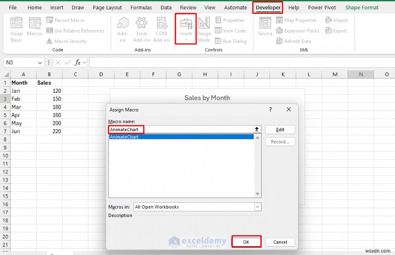The height and width of the screenshot is (255, 395).
Task: Open the File tab
Action: (13, 7)
